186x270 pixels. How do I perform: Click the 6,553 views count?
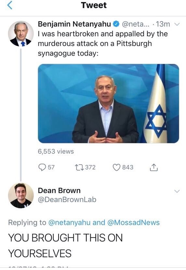pyautogui.click(x=56, y=151)
